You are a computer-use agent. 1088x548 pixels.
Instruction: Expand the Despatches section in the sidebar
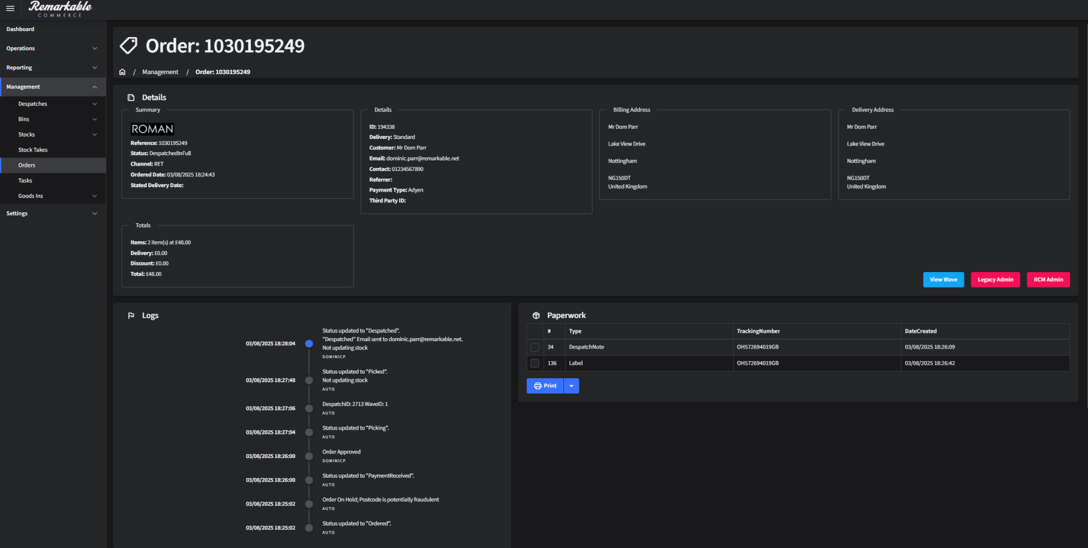[53, 103]
